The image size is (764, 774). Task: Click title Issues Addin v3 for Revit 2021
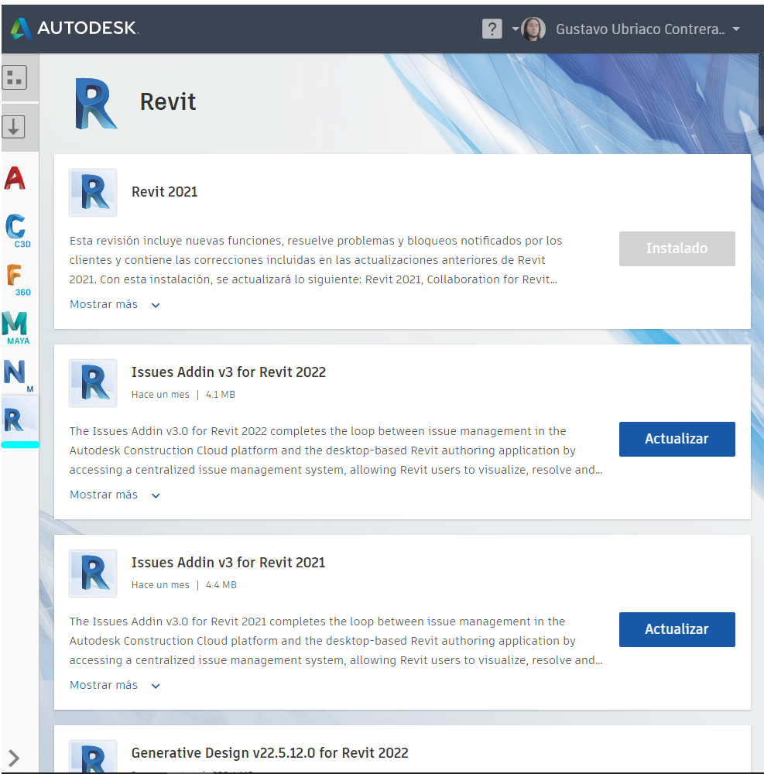pyautogui.click(x=228, y=563)
